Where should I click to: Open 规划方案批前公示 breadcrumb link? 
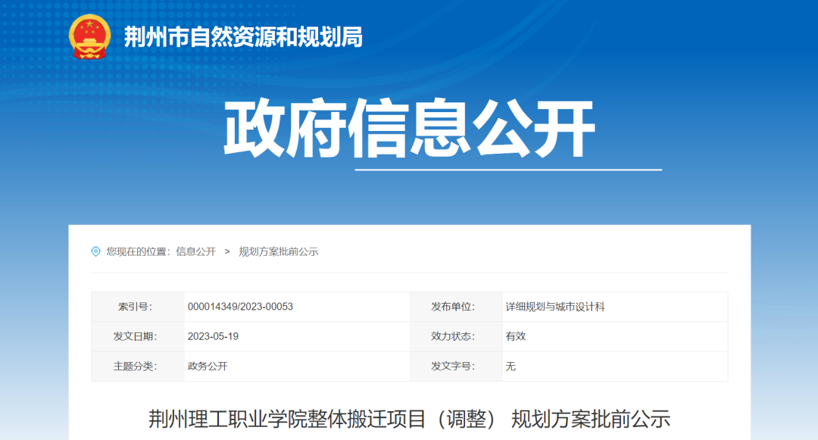click(278, 251)
